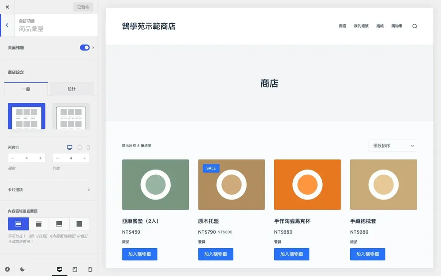This screenshot has height=276, width=441.
Task: Click the NT$790 sale price
Action: tap(207, 232)
